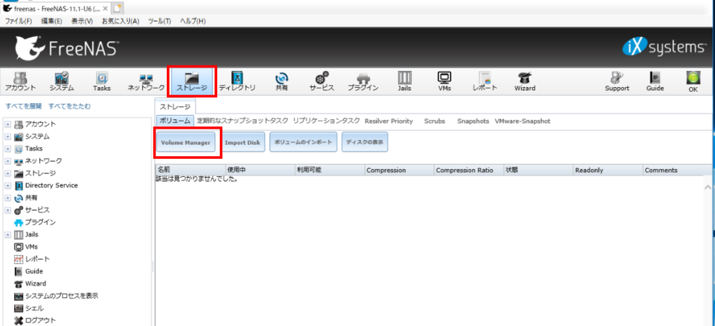Expand the ストレージ tree node
Image resolution: width=715 pixels, height=326 pixels.
pyautogui.click(x=8, y=173)
